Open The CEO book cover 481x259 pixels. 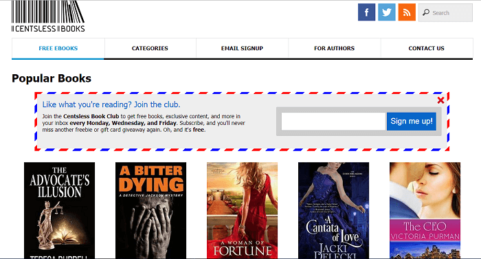425,210
